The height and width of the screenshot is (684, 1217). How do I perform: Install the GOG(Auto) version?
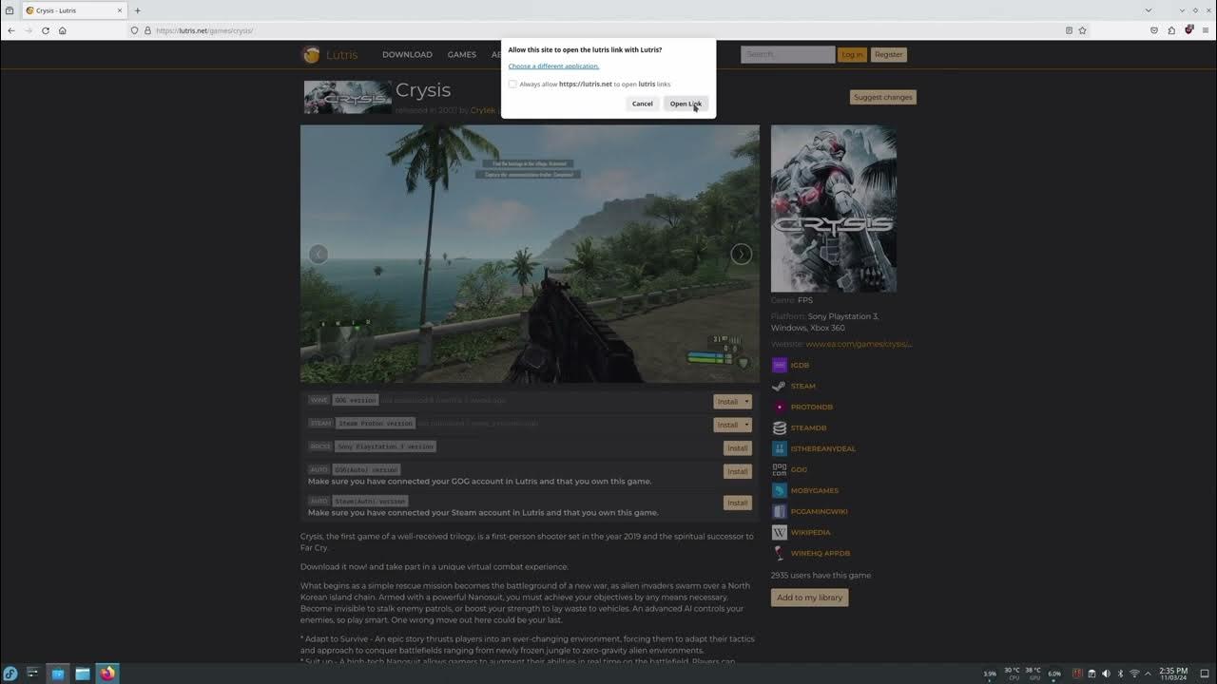click(737, 471)
